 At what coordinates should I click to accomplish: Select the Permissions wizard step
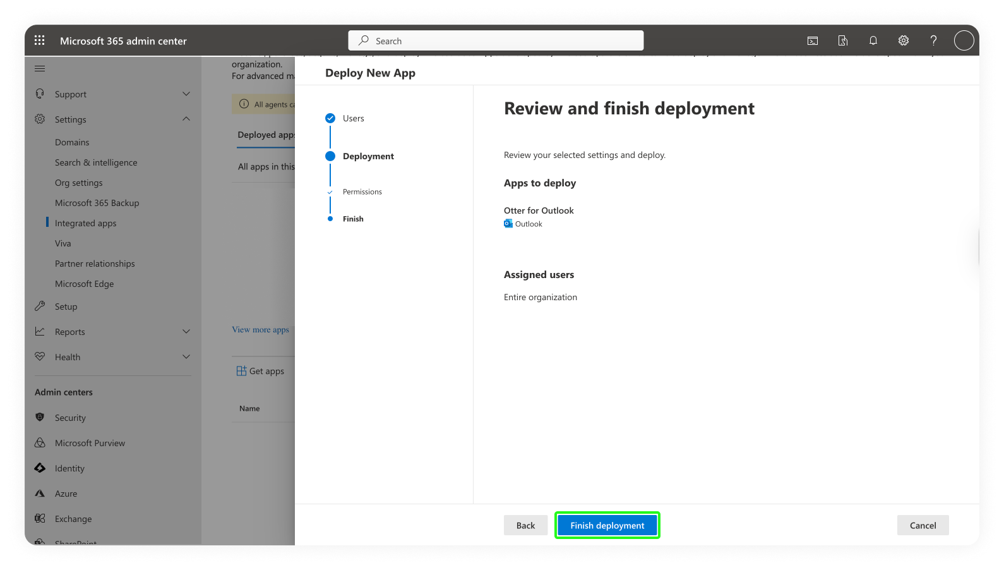pos(362,191)
